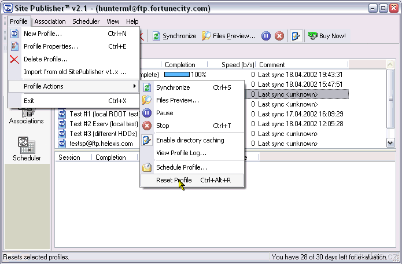Screen dimensions: 402x264
Task: Click red X Delete Profile icon
Action: 14,59
